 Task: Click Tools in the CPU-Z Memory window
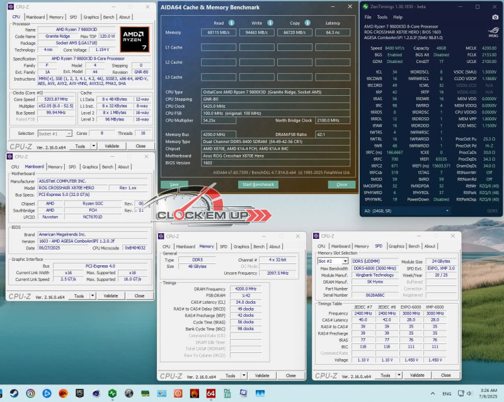point(230,376)
